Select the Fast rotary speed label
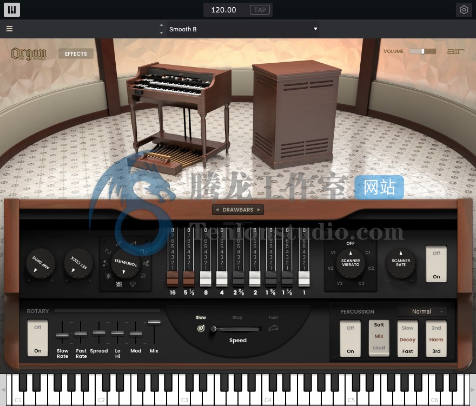This screenshot has width=476, height=406. tap(273, 317)
